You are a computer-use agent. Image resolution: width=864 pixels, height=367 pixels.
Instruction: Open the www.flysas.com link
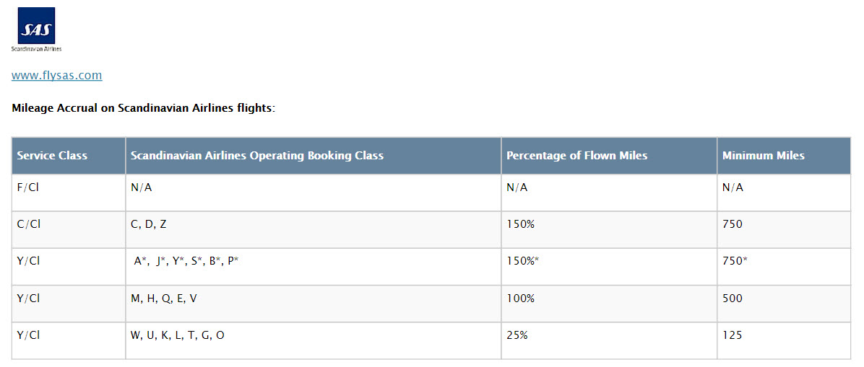[56, 75]
